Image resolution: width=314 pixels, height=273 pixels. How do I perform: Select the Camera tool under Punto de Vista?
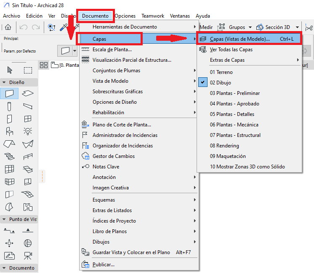28,255
